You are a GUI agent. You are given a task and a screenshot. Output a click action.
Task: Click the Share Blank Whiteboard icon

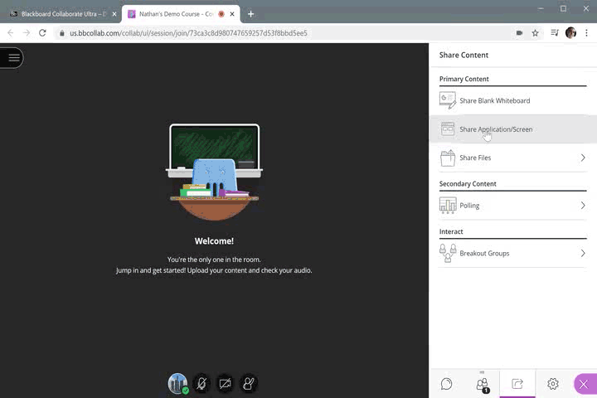click(x=448, y=100)
